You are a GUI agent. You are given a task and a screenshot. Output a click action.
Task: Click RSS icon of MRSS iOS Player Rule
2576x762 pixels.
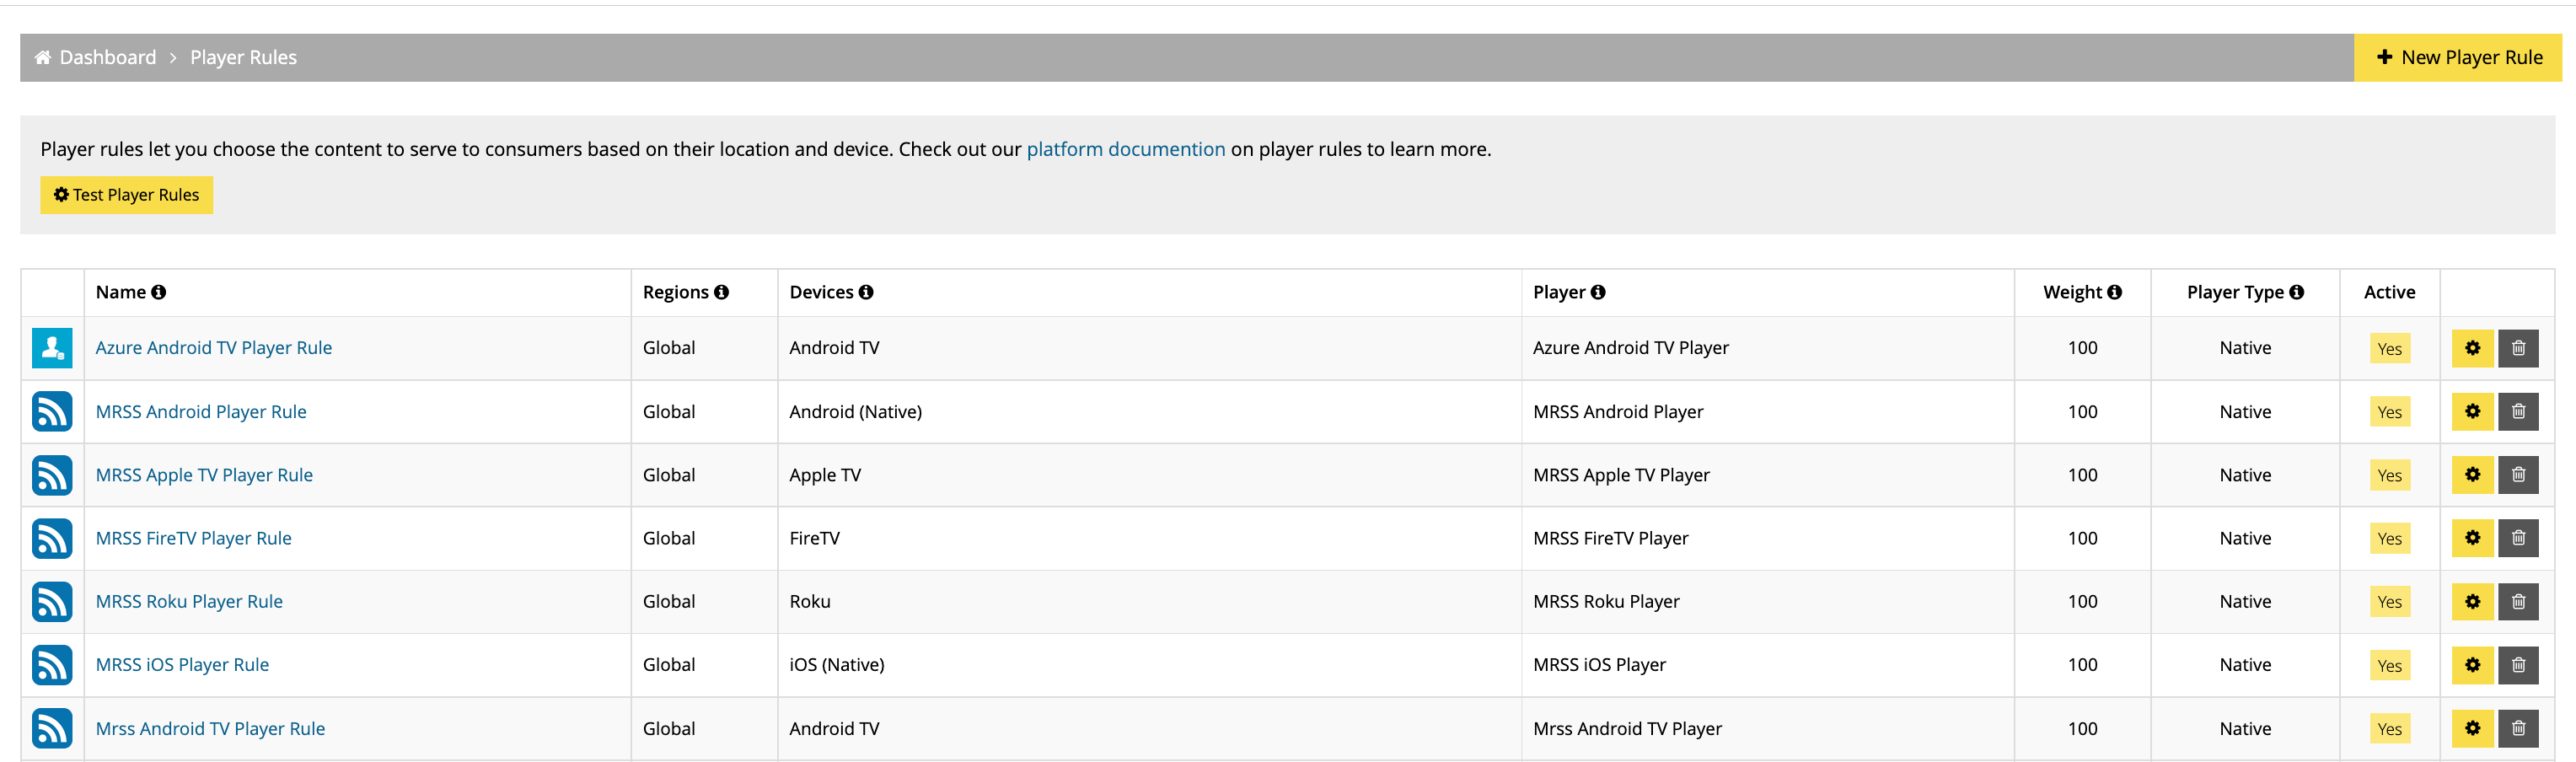point(52,665)
